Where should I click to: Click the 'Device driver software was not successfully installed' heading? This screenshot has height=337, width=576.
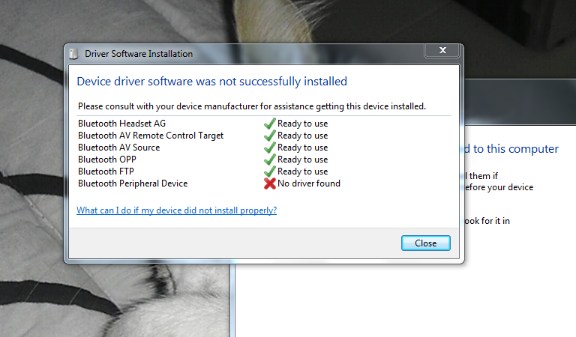(x=212, y=82)
